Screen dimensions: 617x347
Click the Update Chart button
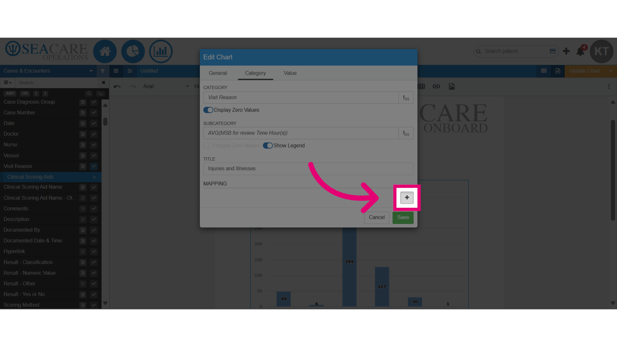[585, 71]
